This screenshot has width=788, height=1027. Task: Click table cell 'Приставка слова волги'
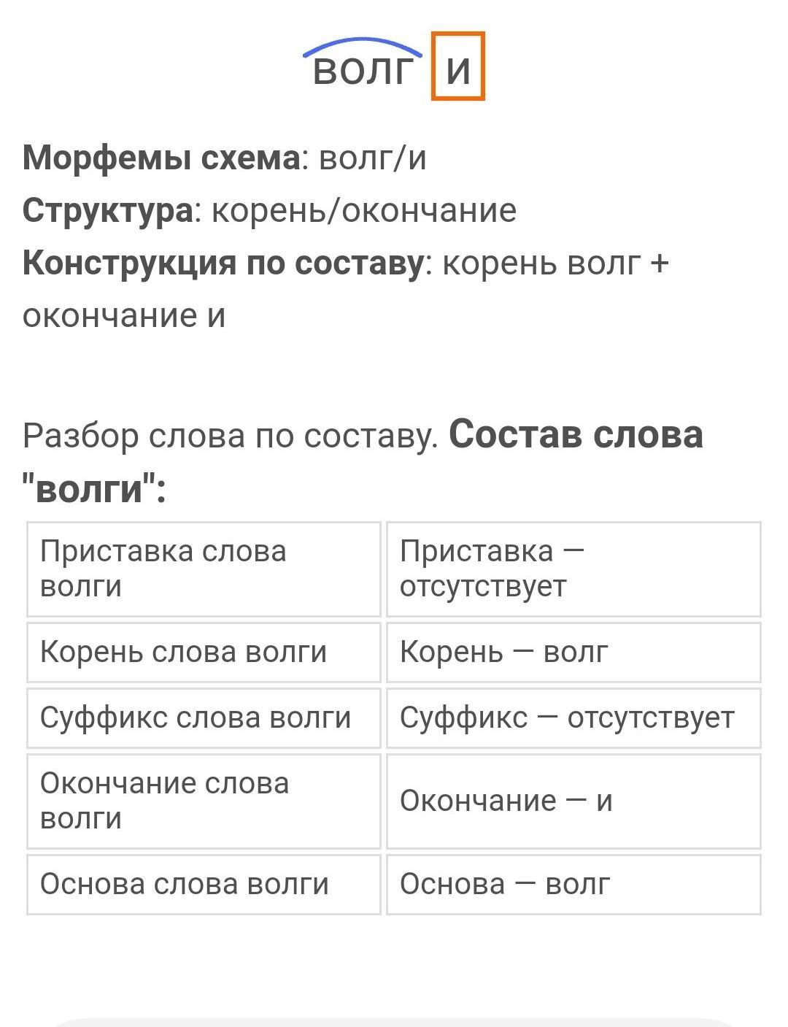point(204,569)
